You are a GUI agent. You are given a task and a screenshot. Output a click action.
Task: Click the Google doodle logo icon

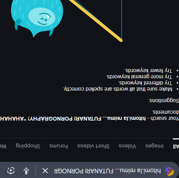(170, 171)
